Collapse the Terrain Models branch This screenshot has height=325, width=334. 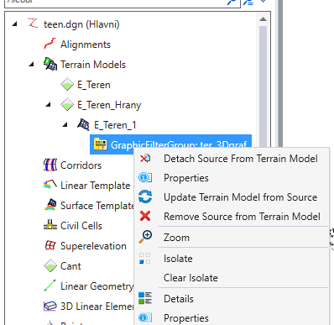point(31,65)
